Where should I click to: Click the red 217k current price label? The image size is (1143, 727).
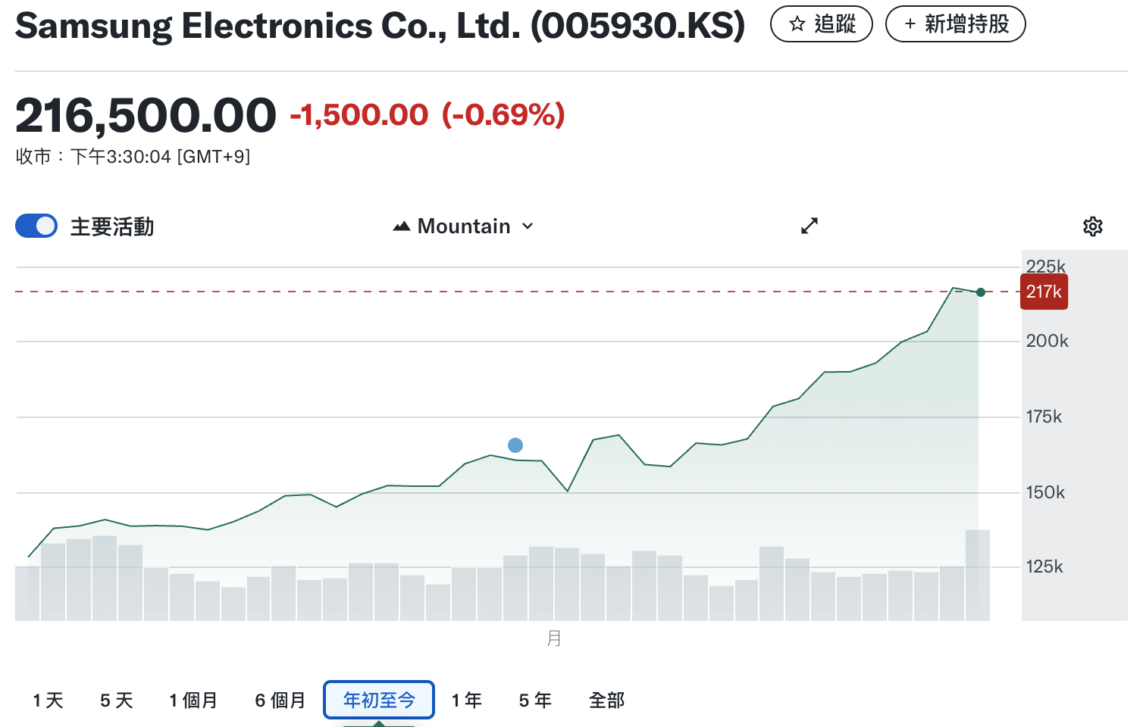1044,292
